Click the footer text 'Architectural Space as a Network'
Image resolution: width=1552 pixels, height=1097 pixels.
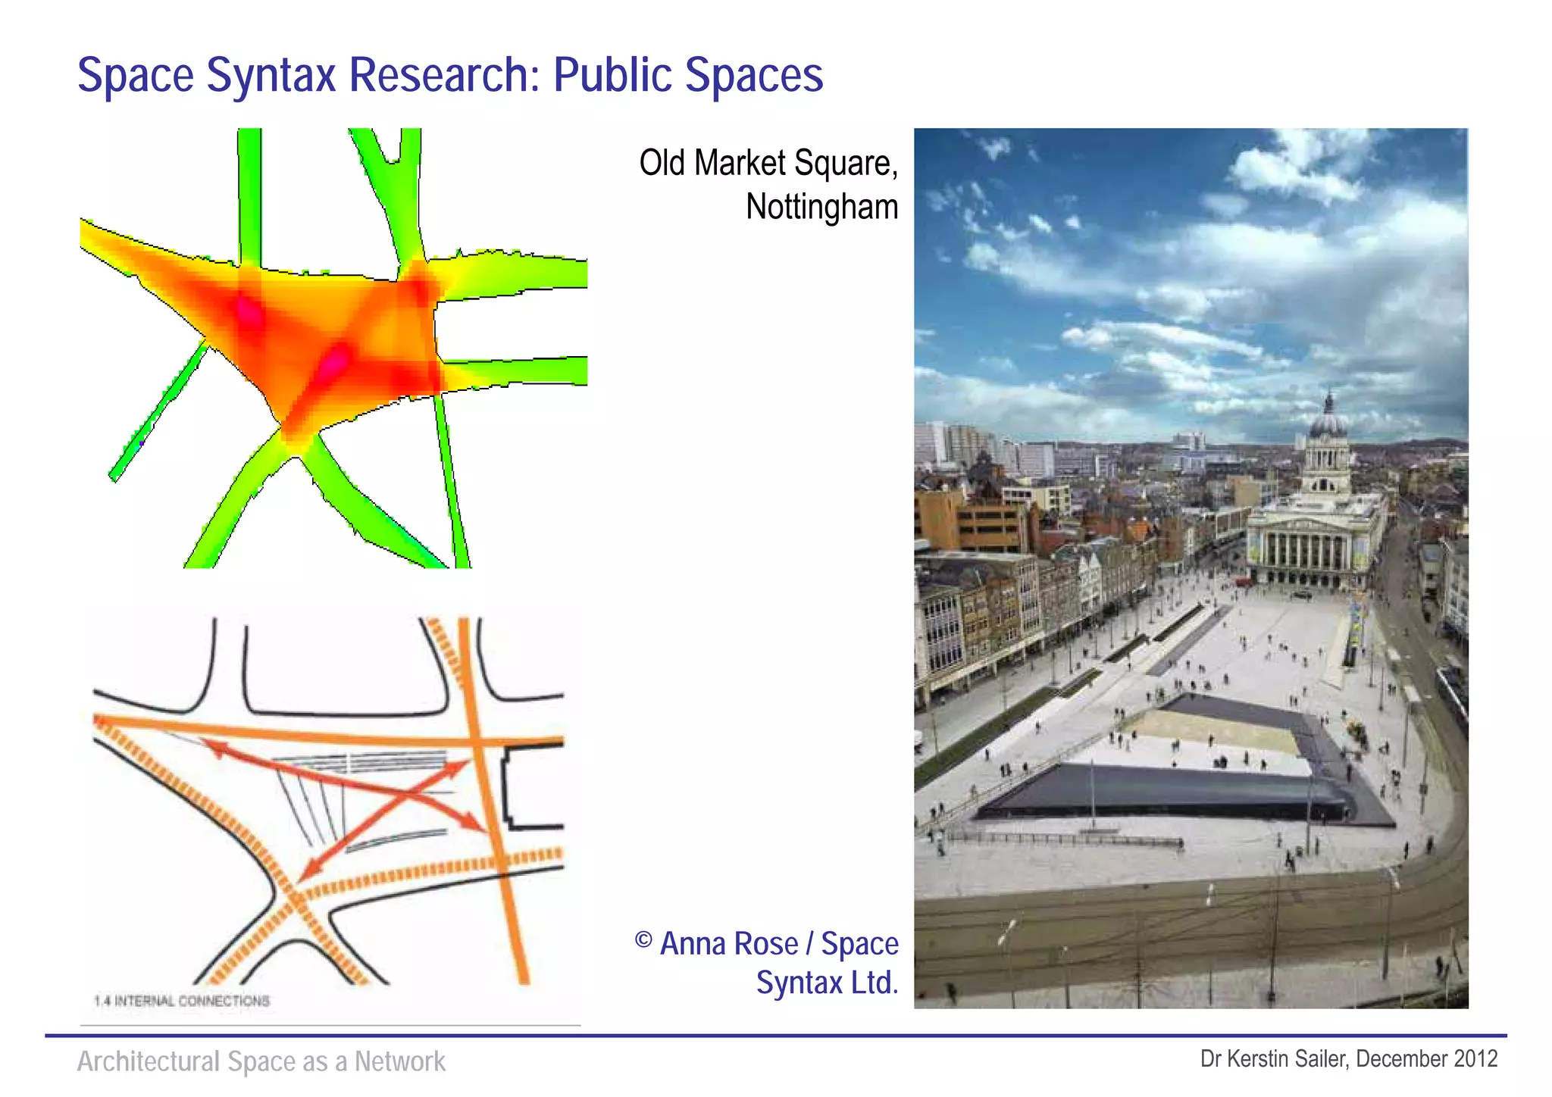click(x=261, y=1061)
